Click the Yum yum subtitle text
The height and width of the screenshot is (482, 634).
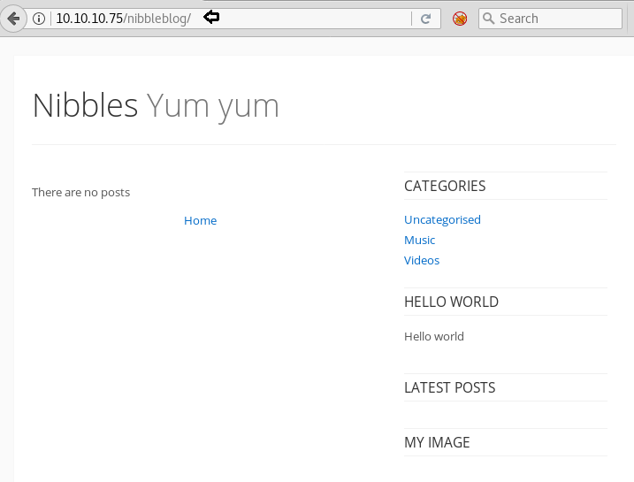213,105
